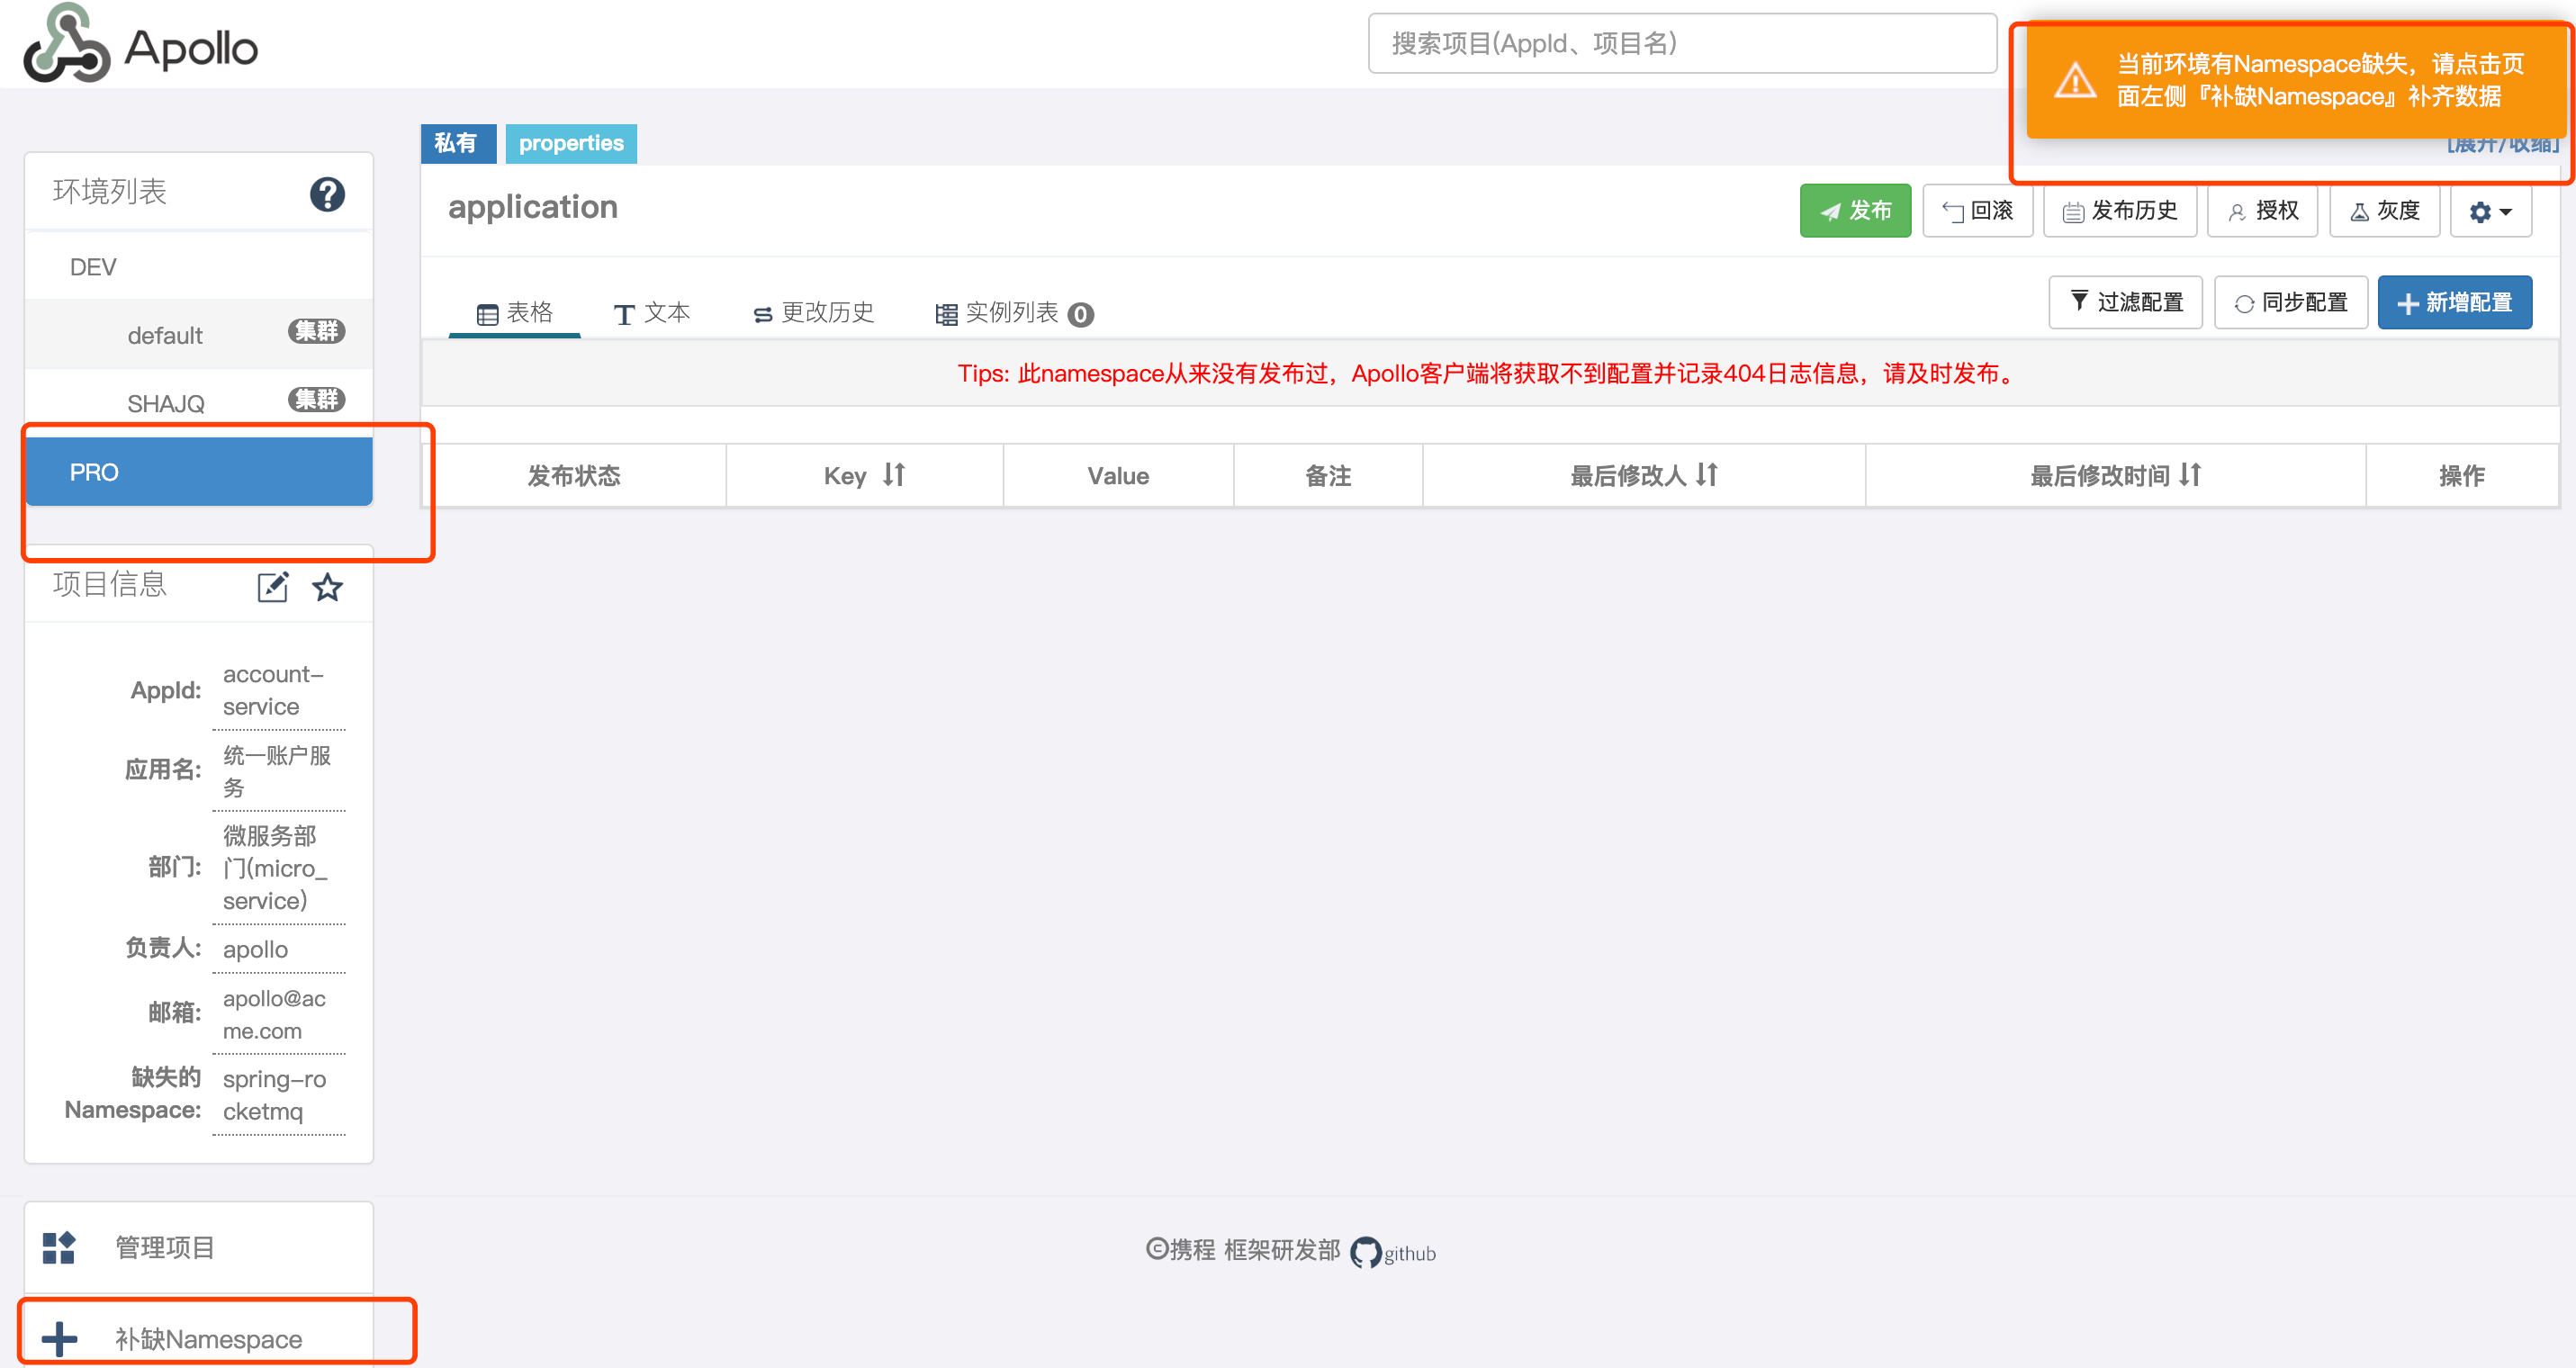The height and width of the screenshot is (1368, 2576).
Task: Click the green 发布 button
Action: coord(1854,211)
